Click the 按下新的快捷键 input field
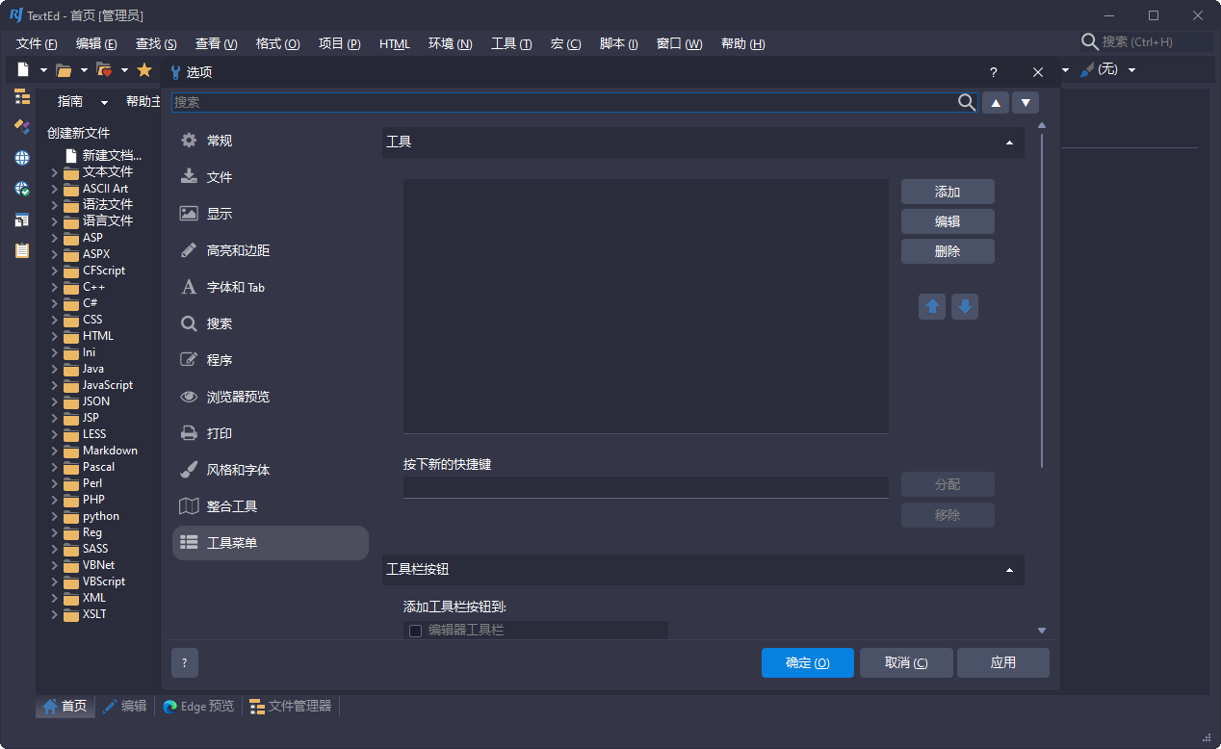1221x749 pixels. [x=645, y=487]
